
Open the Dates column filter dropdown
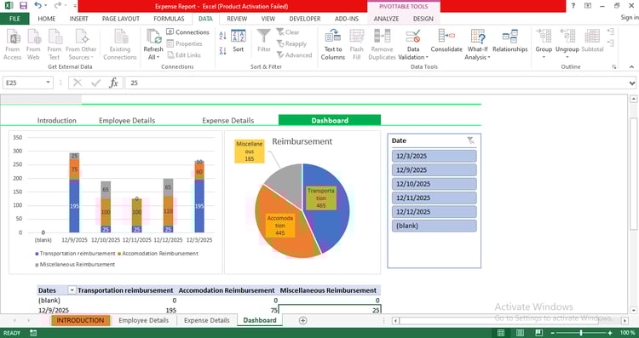point(72,290)
